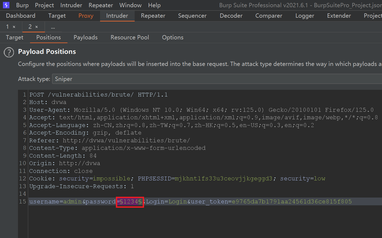The width and height of the screenshot is (382, 238).
Task: Open the Intruder menu in the menu bar
Action: [x=71, y=5]
